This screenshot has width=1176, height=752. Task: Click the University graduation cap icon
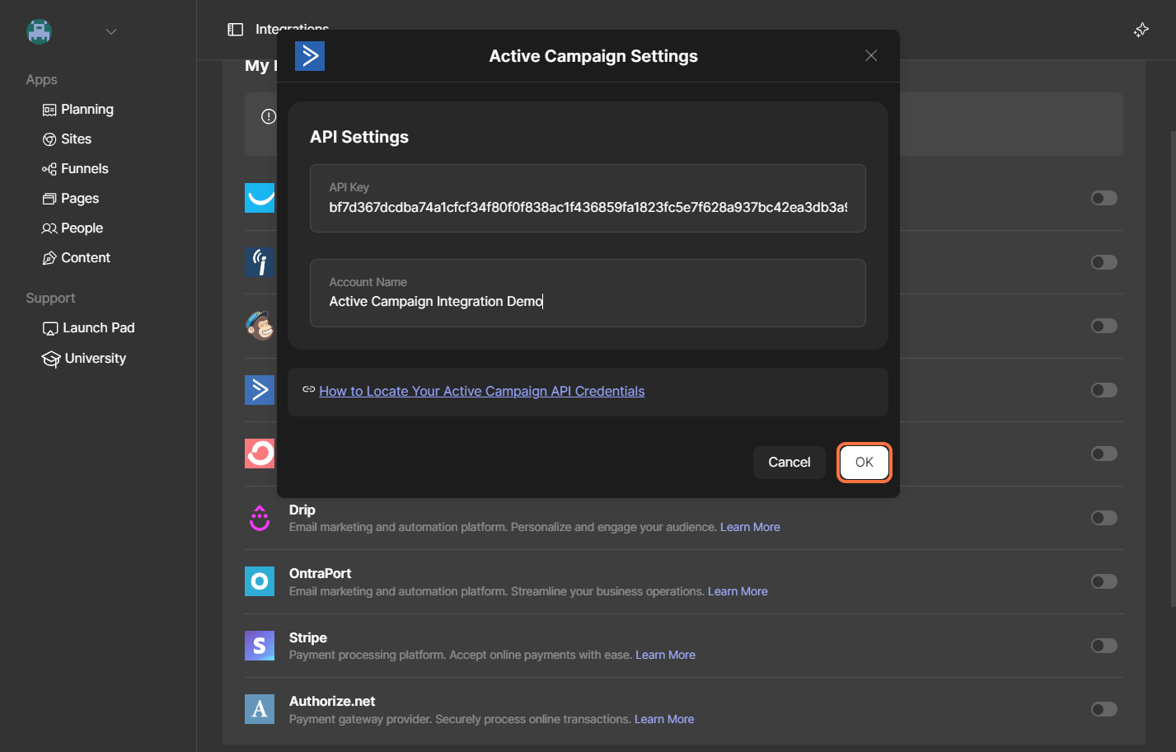point(51,359)
